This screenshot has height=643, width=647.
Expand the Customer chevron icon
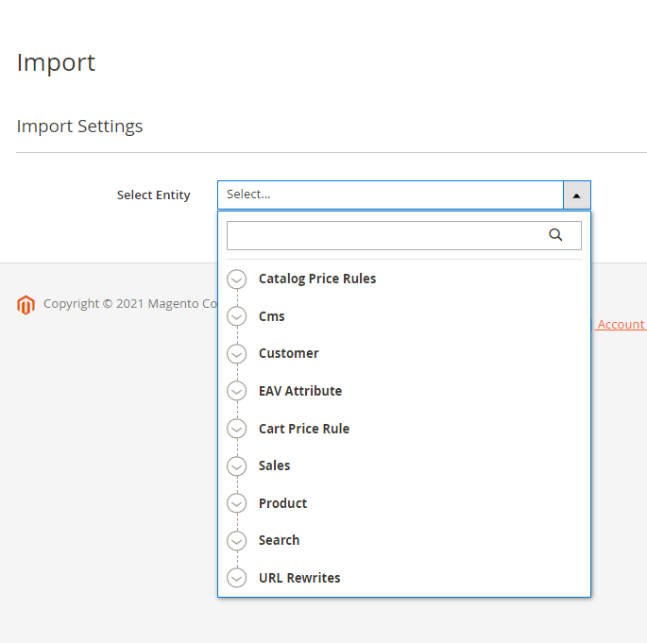pyautogui.click(x=236, y=354)
